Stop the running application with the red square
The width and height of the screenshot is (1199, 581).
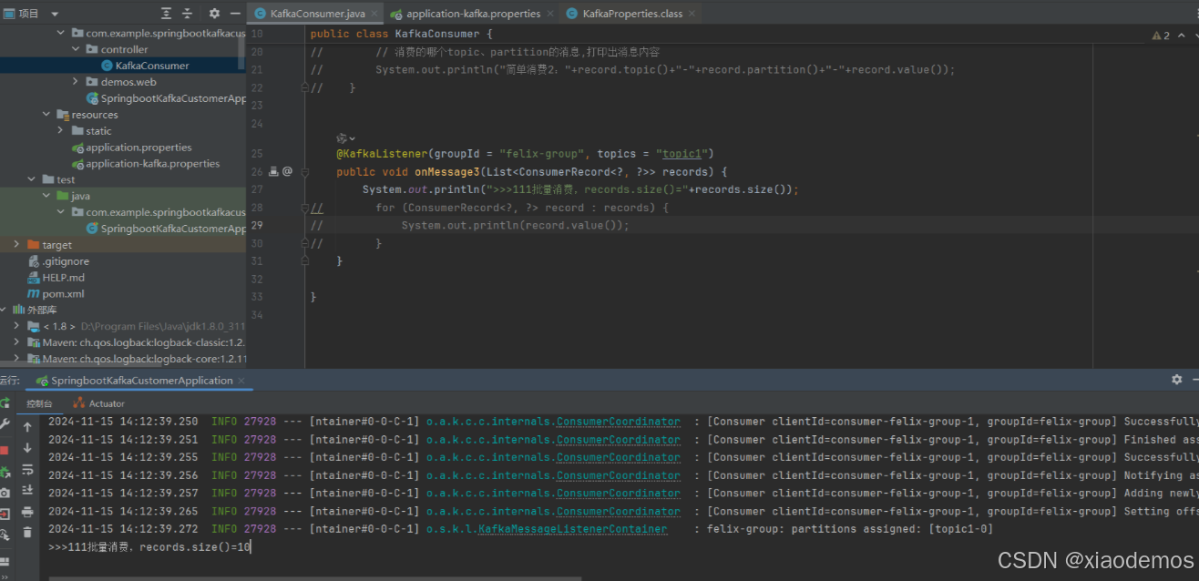point(5,449)
